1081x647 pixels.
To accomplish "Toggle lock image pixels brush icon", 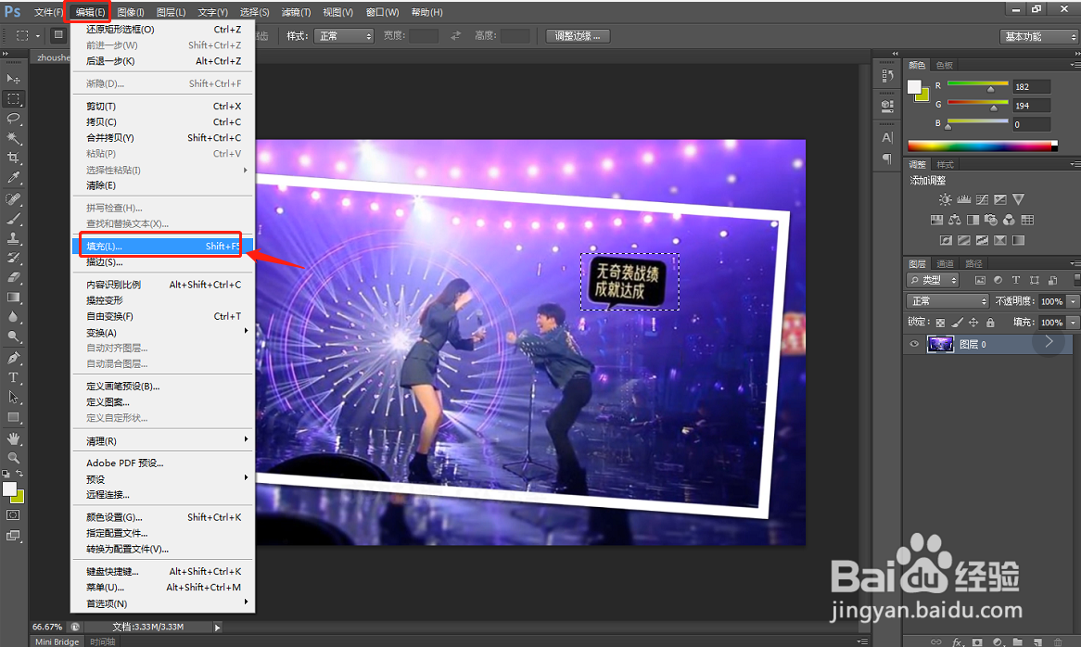I will pos(957,323).
